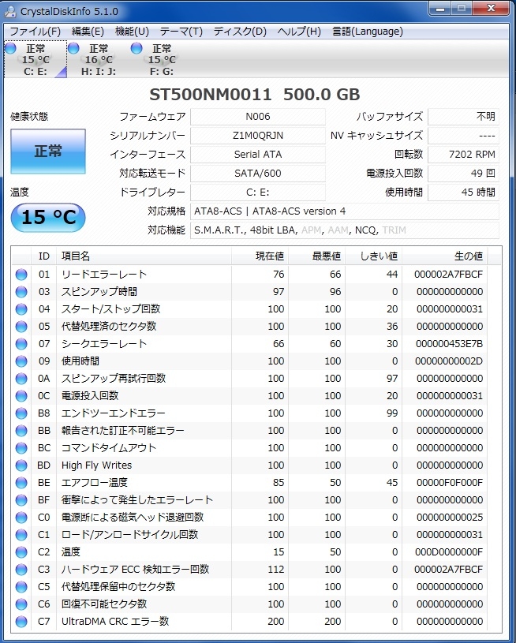
Task: Click status orb for attribute 07 シークエラーレート
Action: (x=21, y=344)
